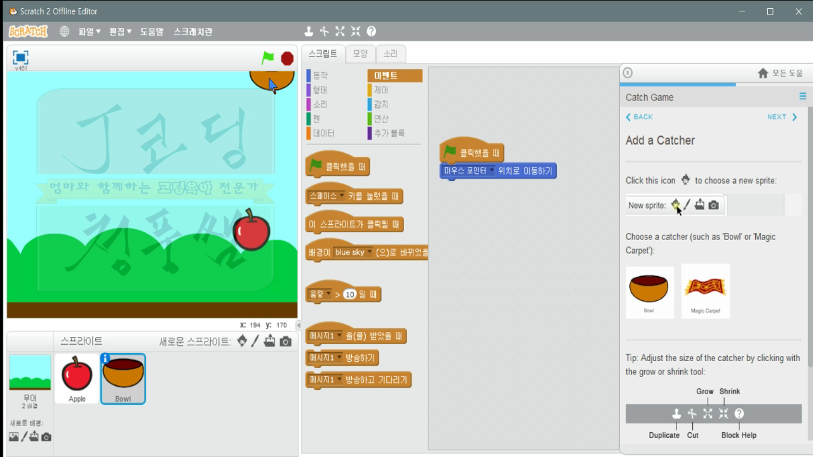Create a new sprite from camera

286,341
